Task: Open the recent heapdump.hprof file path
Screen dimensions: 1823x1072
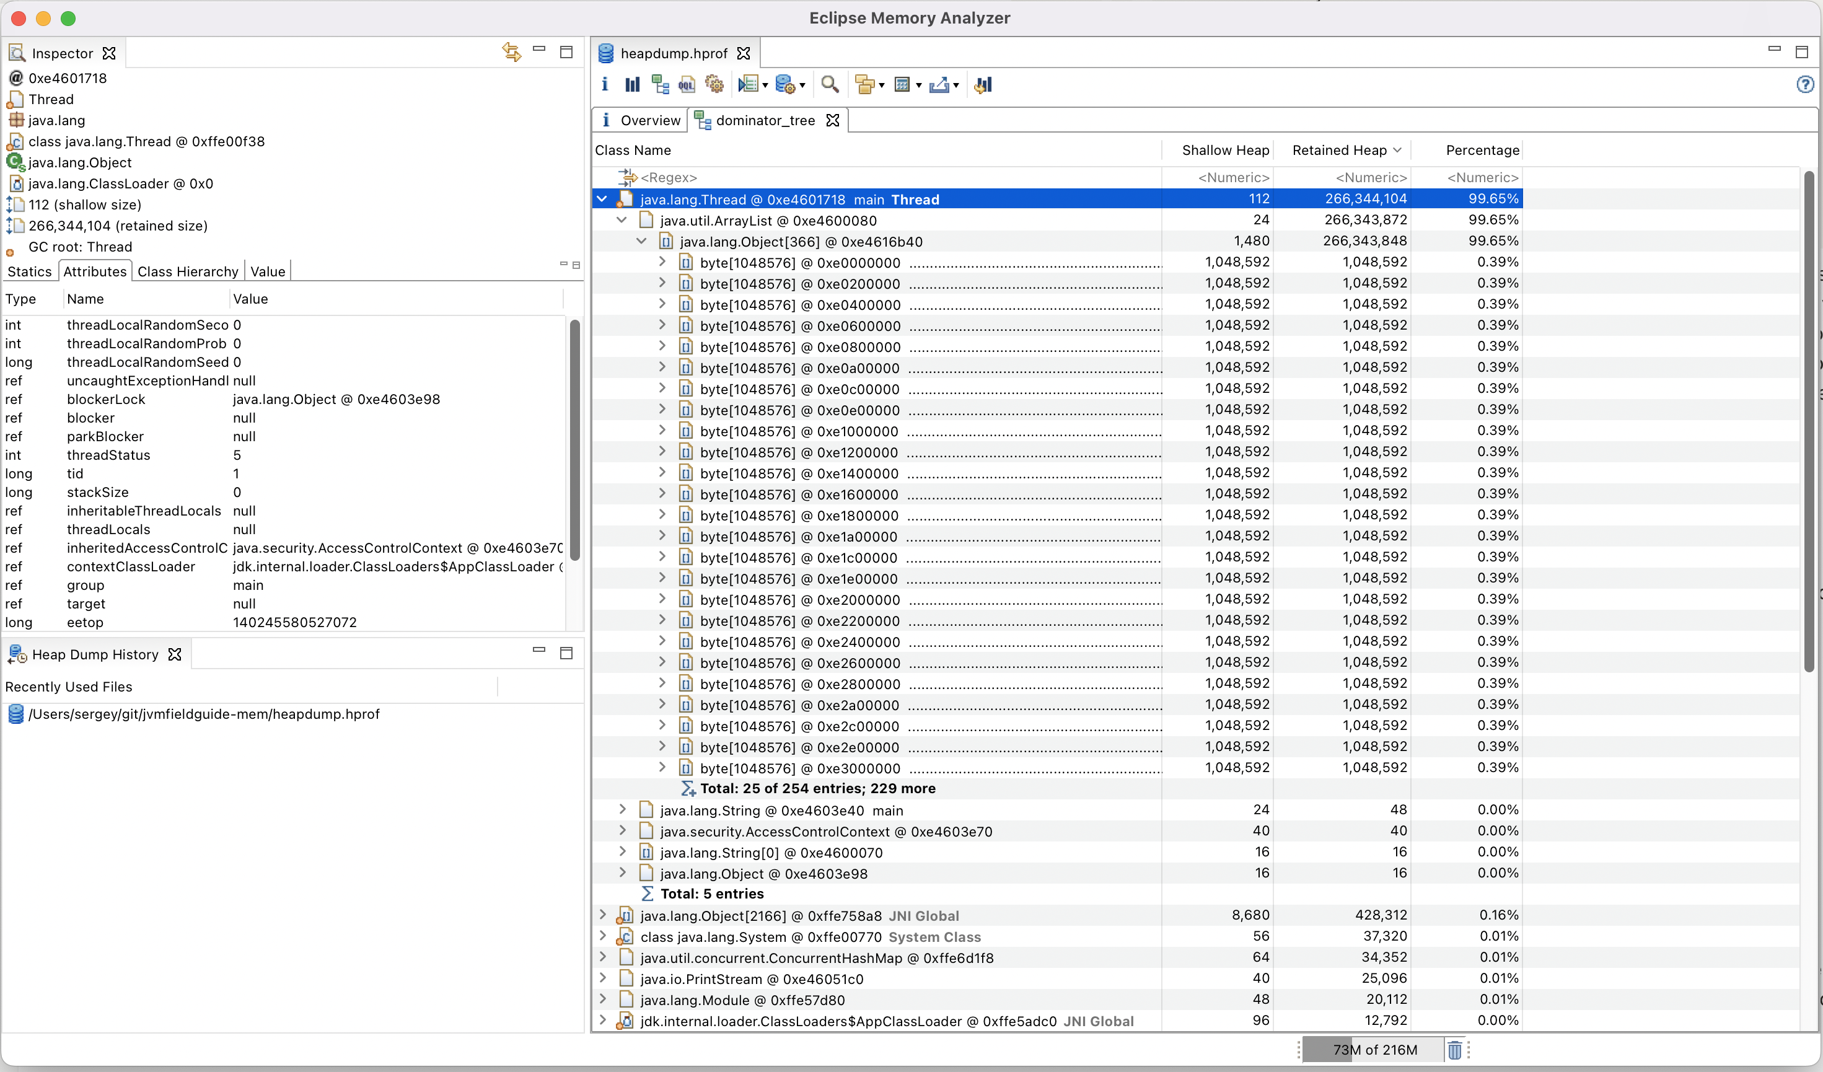Action: click(203, 714)
